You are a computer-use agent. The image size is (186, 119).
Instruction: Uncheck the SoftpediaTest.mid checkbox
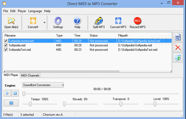(x=6, y=50)
